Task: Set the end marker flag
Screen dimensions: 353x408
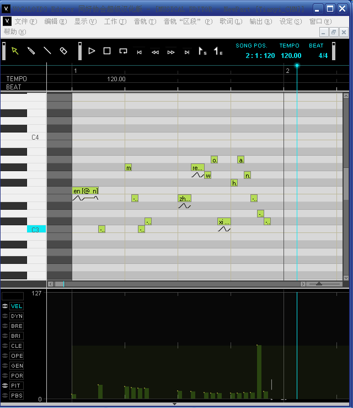Action: click(218, 51)
